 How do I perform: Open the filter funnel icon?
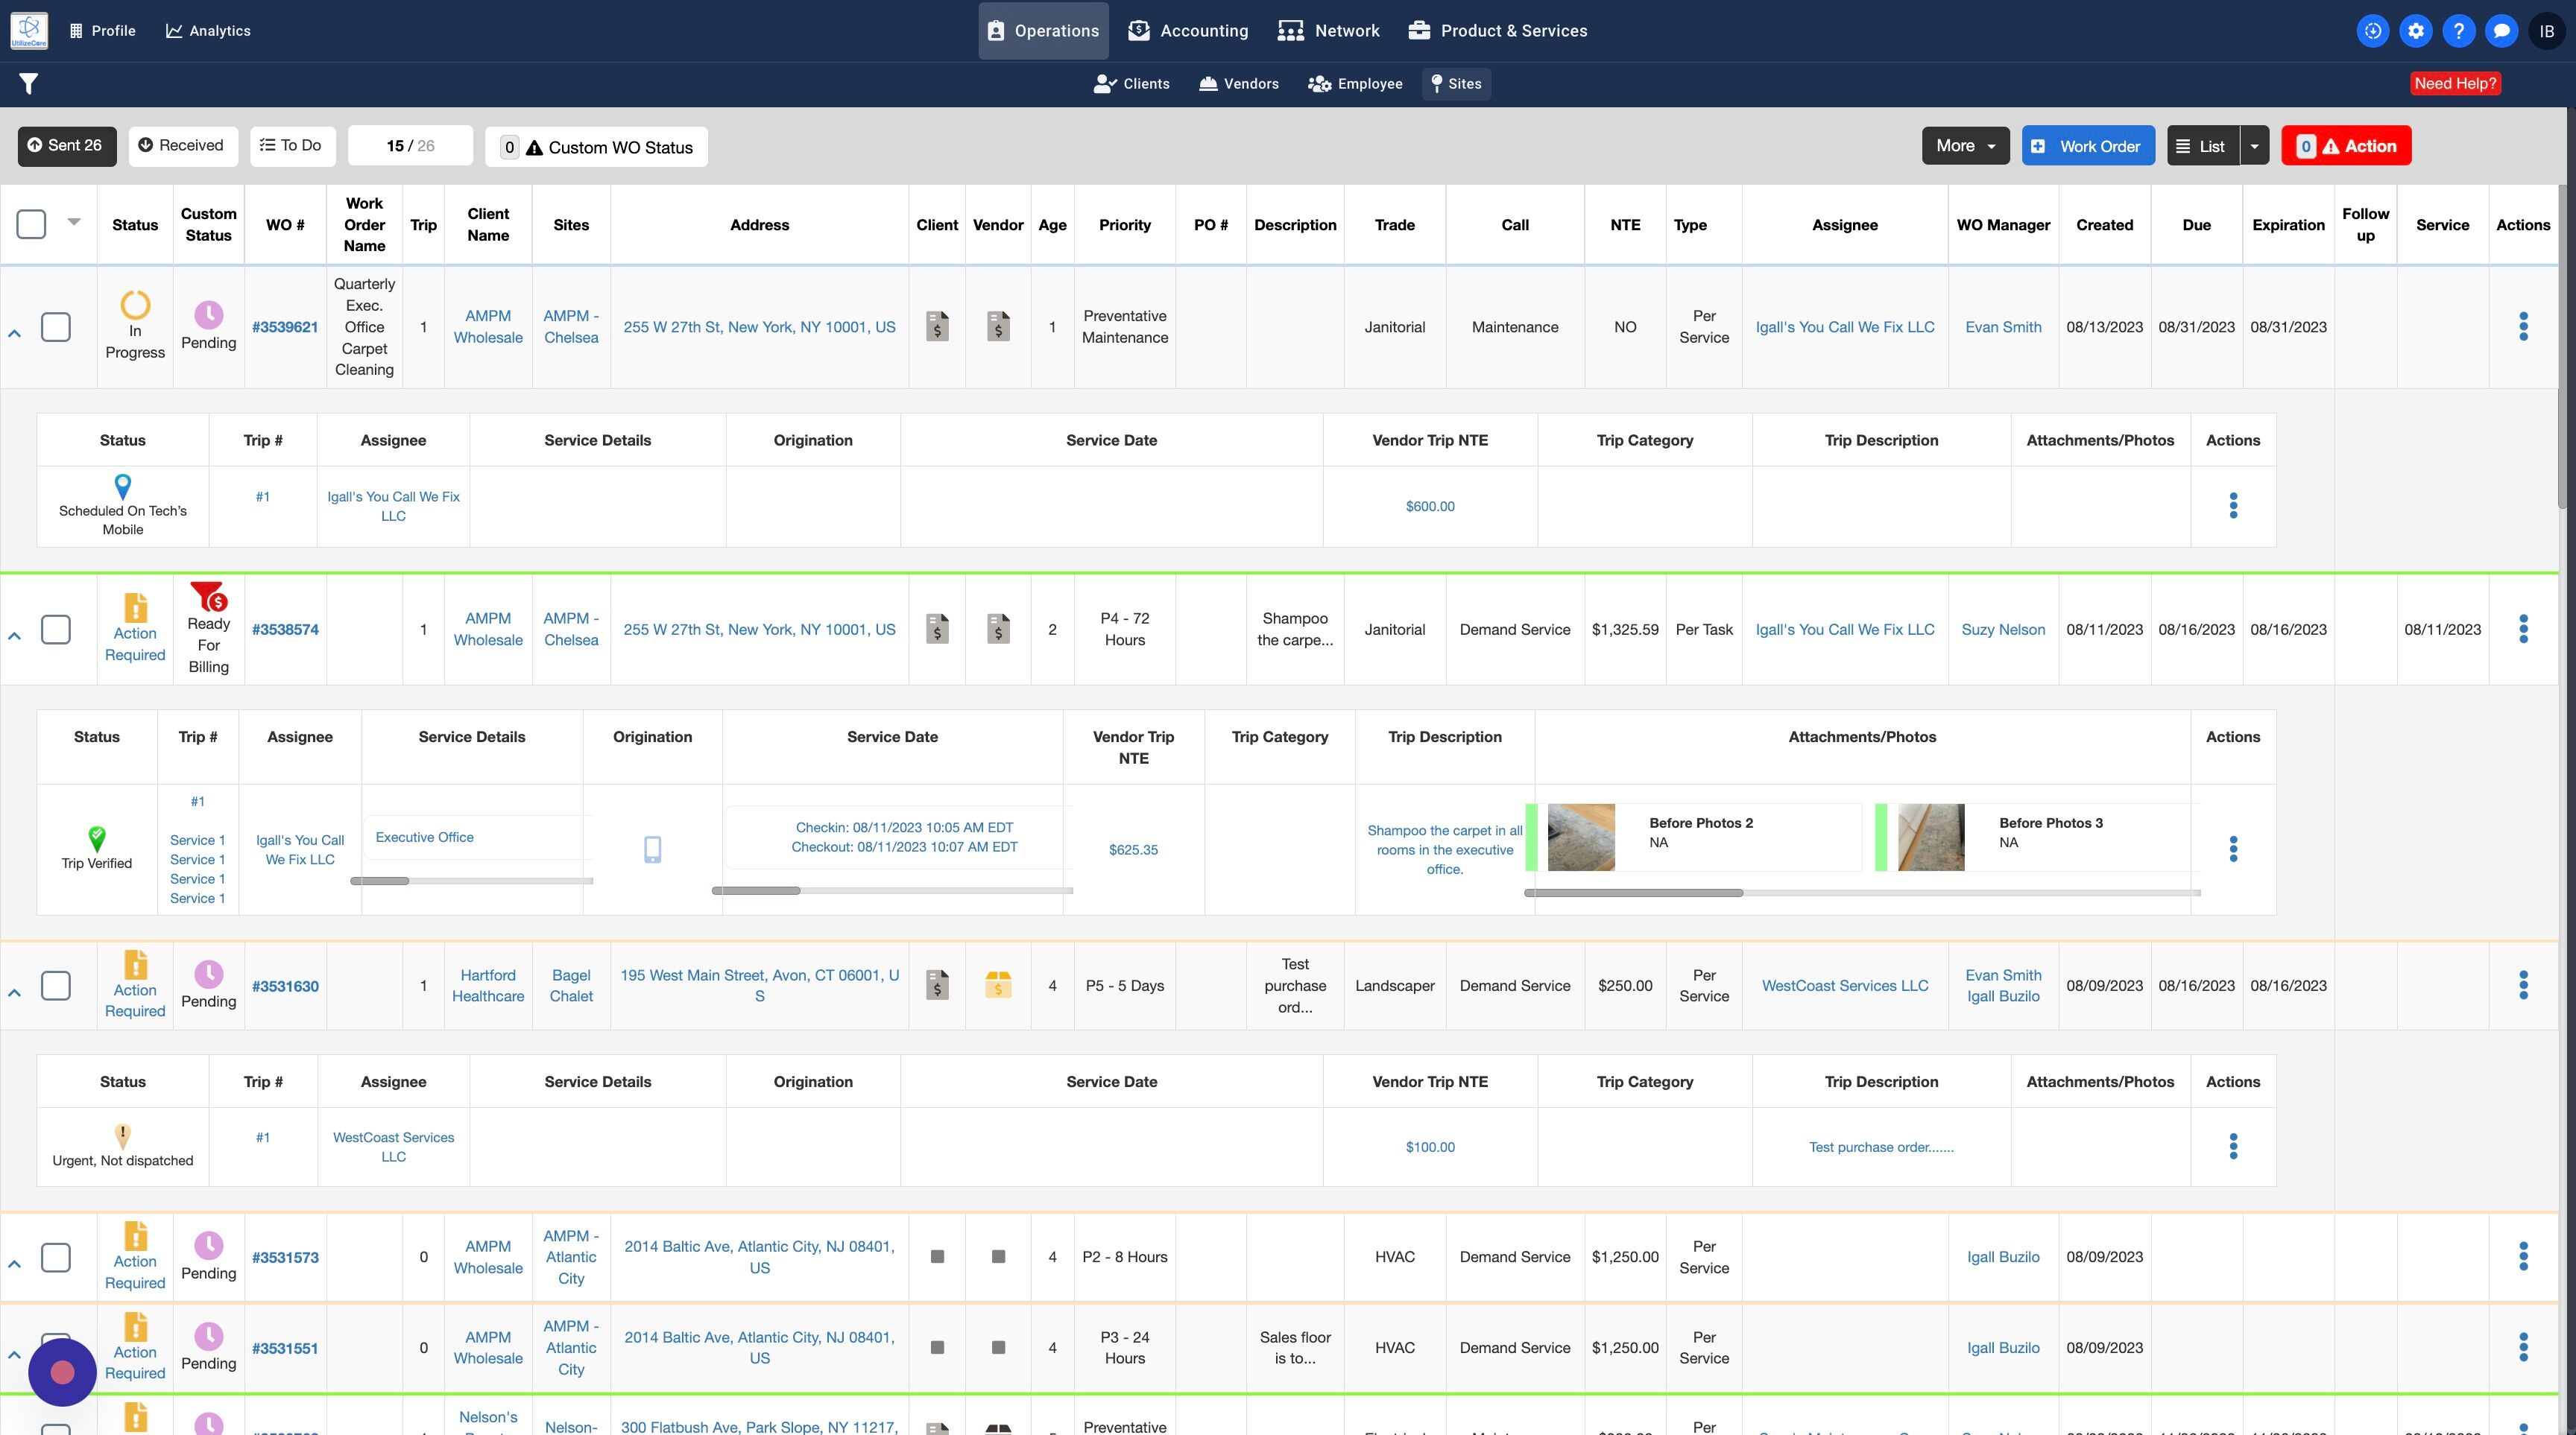point(28,84)
